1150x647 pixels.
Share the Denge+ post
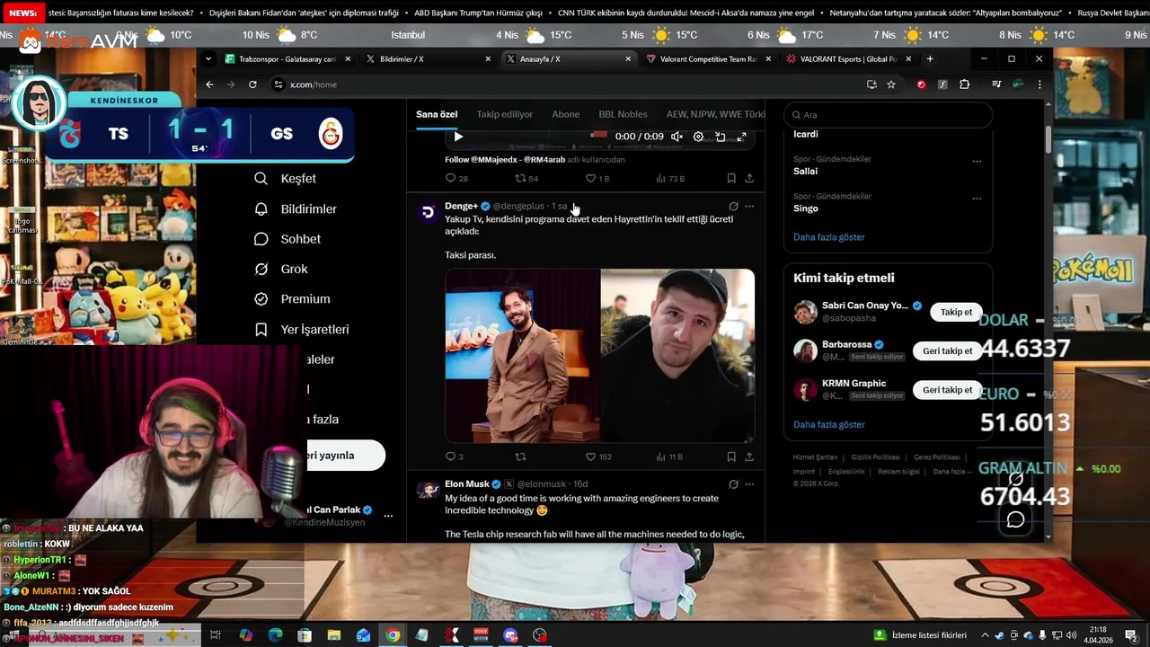coord(749,456)
